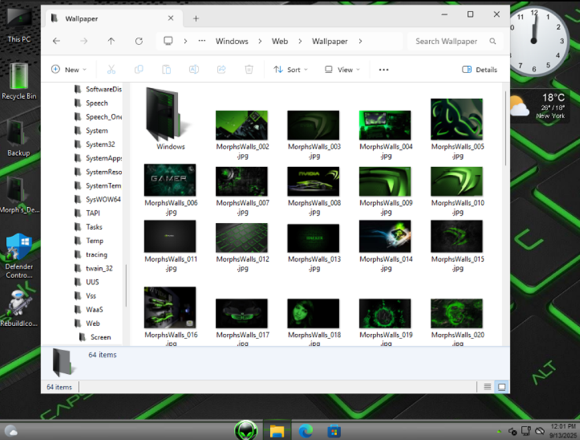Screen dimensions: 580x440
Task: Switch to large thumbnails view in status bar
Action: tap(502, 387)
